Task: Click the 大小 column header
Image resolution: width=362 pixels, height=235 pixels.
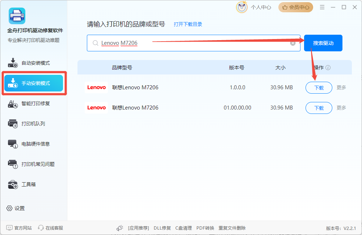Action: tap(280, 68)
